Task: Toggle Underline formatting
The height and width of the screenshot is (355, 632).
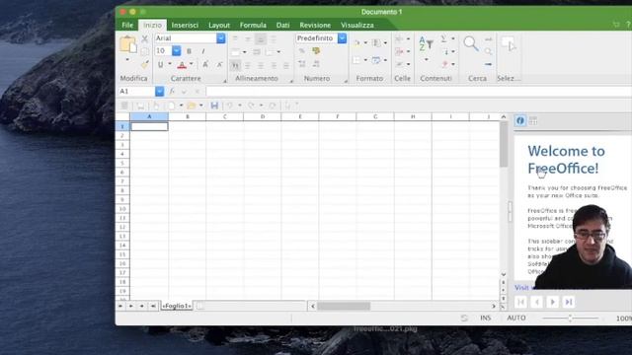Action: tap(160, 64)
